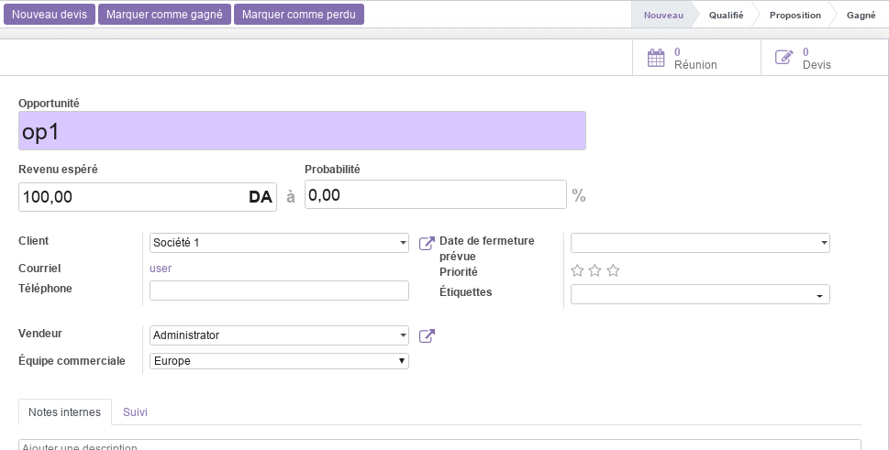Expand the Étiquettes dropdown arrow

click(x=820, y=296)
